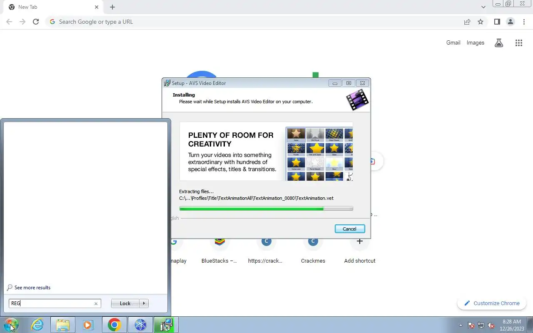The image size is (533, 333).
Task: Clear the Start menu search text
Action: (x=96, y=303)
